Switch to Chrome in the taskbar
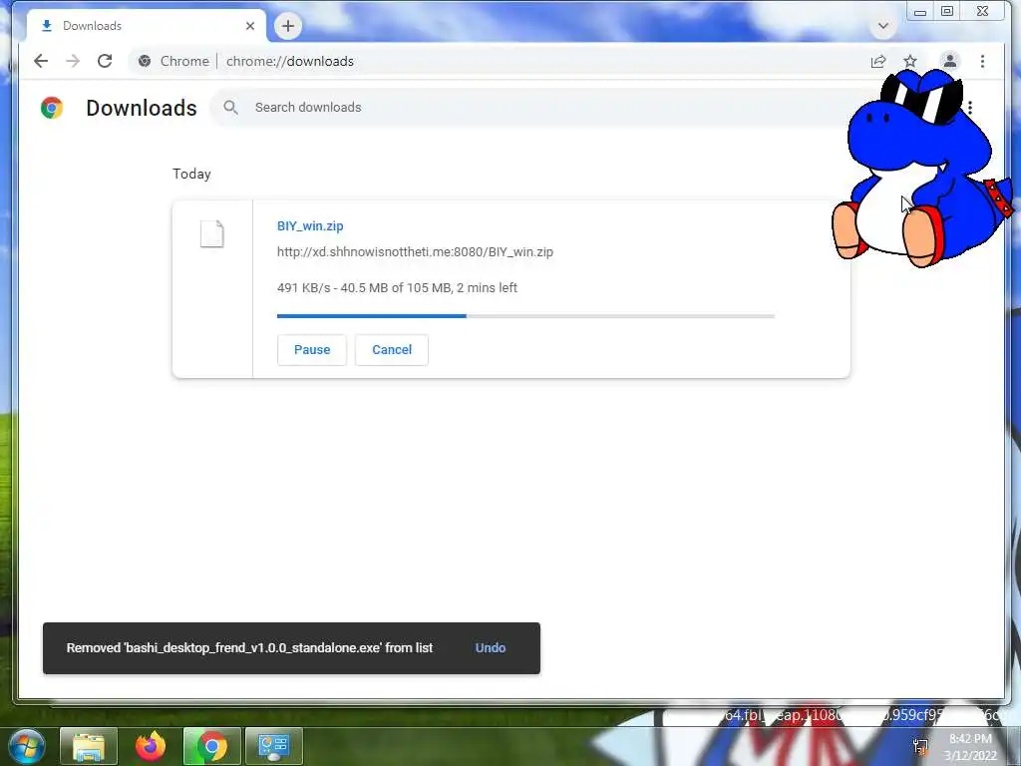Image resolution: width=1021 pixels, height=766 pixels. click(x=212, y=746)
